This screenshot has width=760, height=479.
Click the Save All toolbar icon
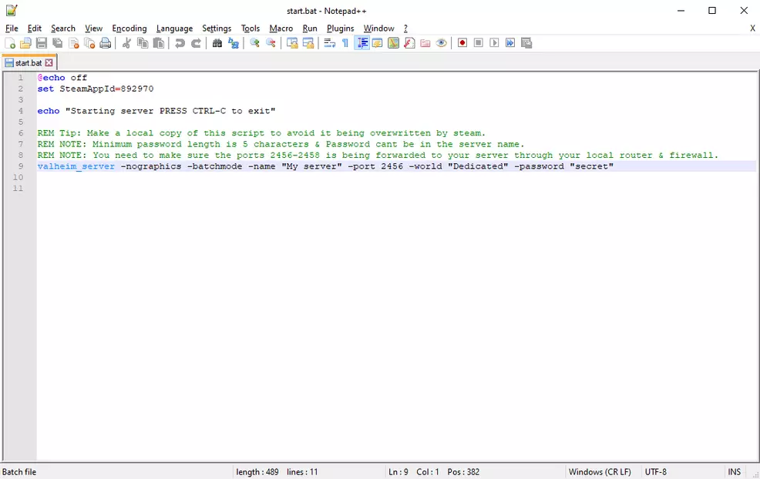(x=58, y=43)
